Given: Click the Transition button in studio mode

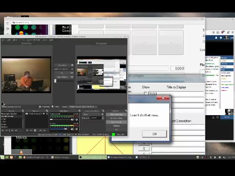Looking at the screenshot, I should click(62, 65).
